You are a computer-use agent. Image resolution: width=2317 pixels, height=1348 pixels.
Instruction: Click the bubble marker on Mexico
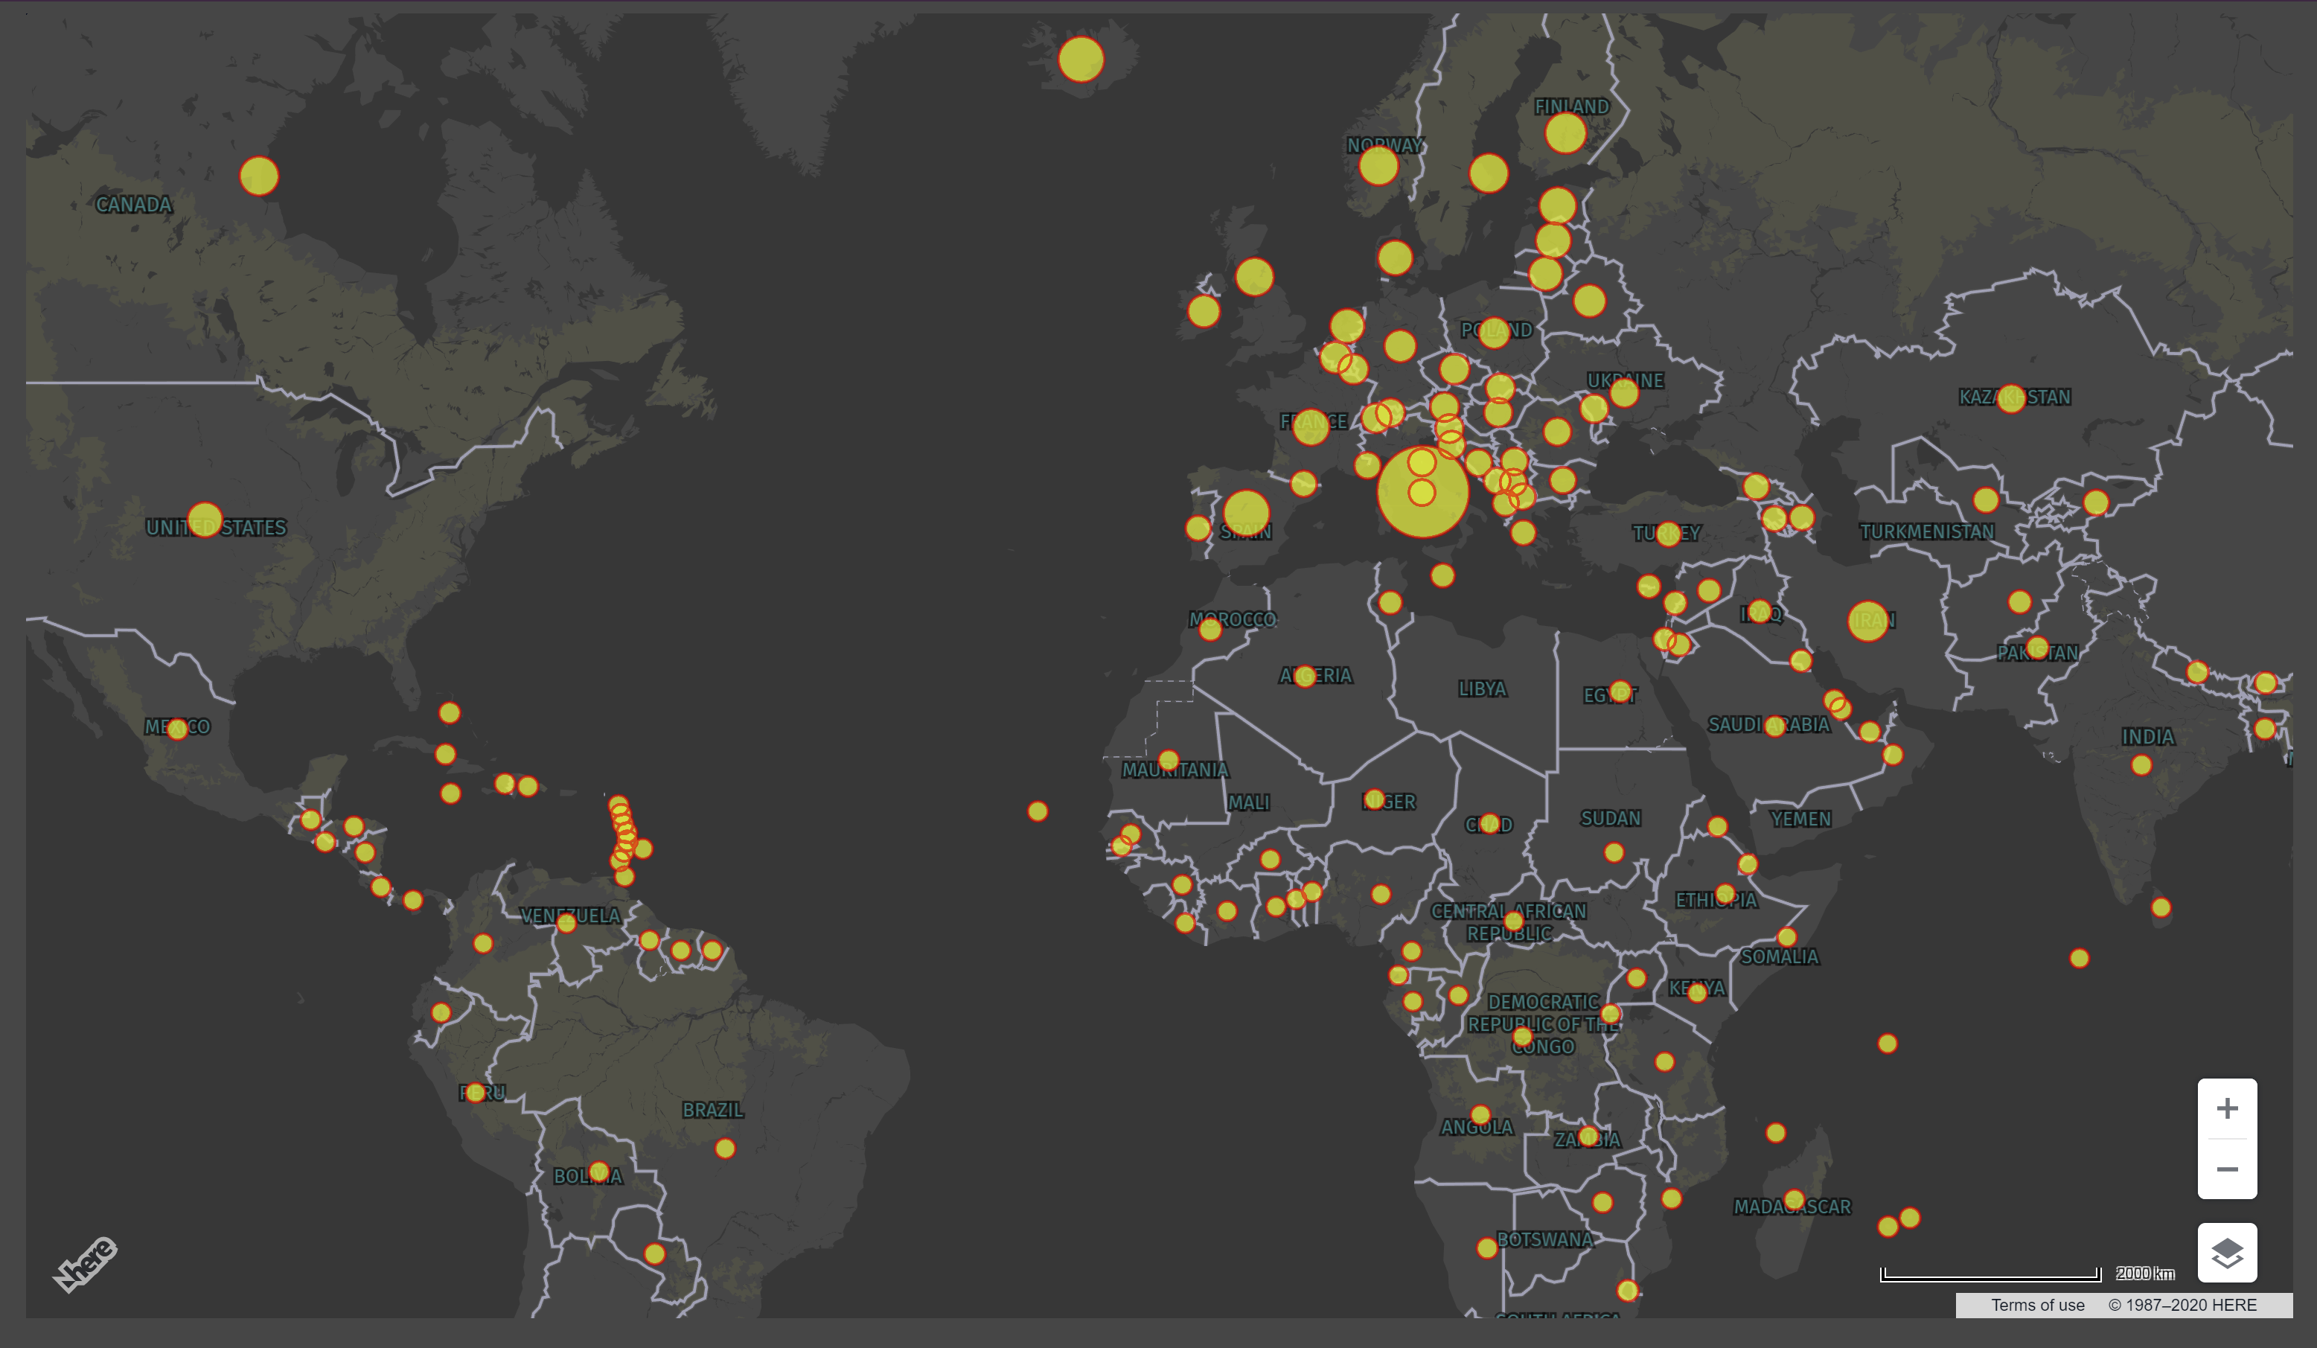tap(177, 729)
